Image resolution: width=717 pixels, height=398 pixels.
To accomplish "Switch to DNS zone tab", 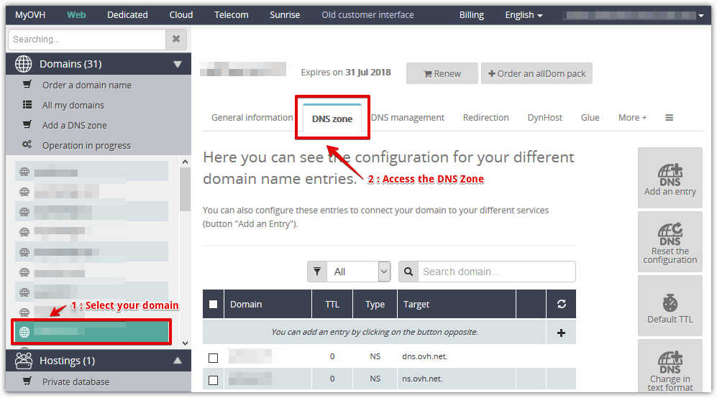I will (332, 119).
